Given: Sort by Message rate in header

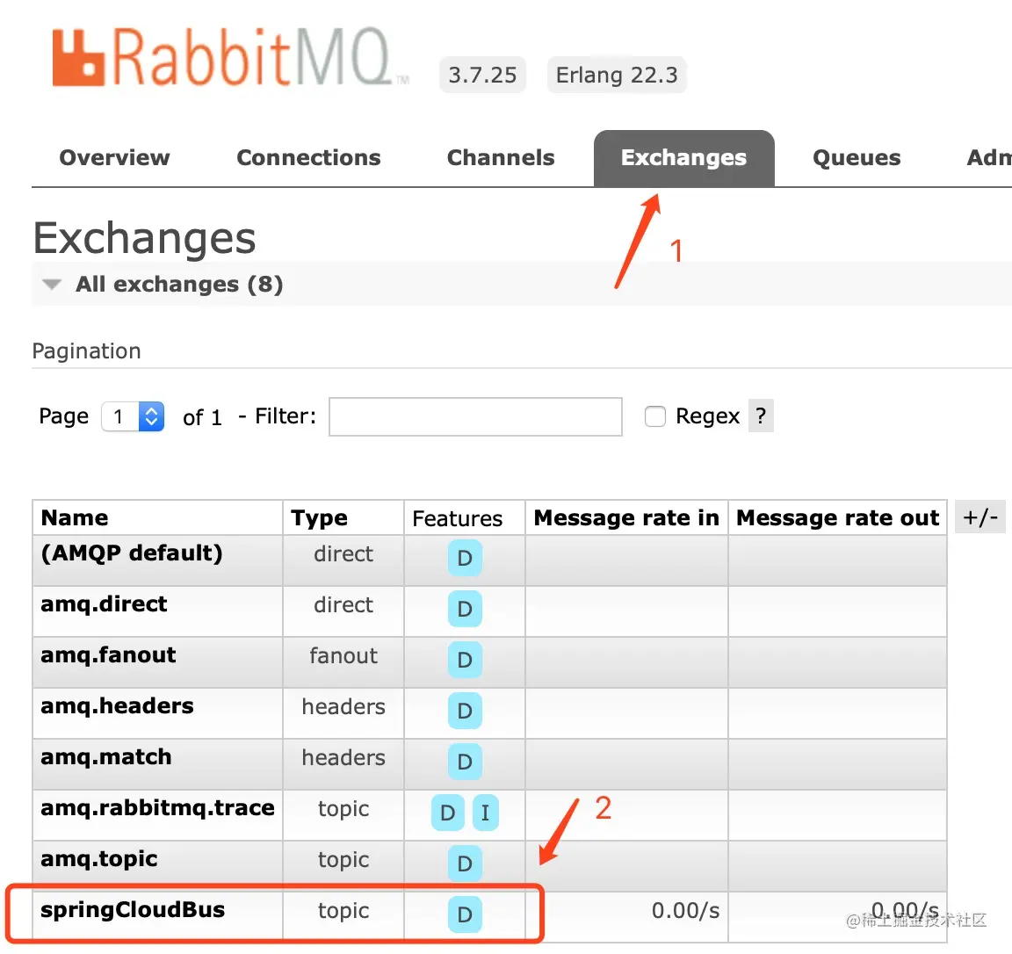Looking at the screenshot, I should click(x=626, y=517).
